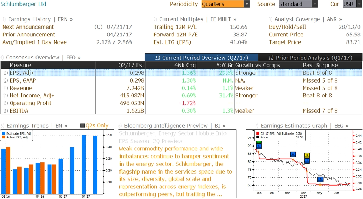Click blue marker 2 on estimates graph
Screen dimensions: 363x199
tap(293, 154)
